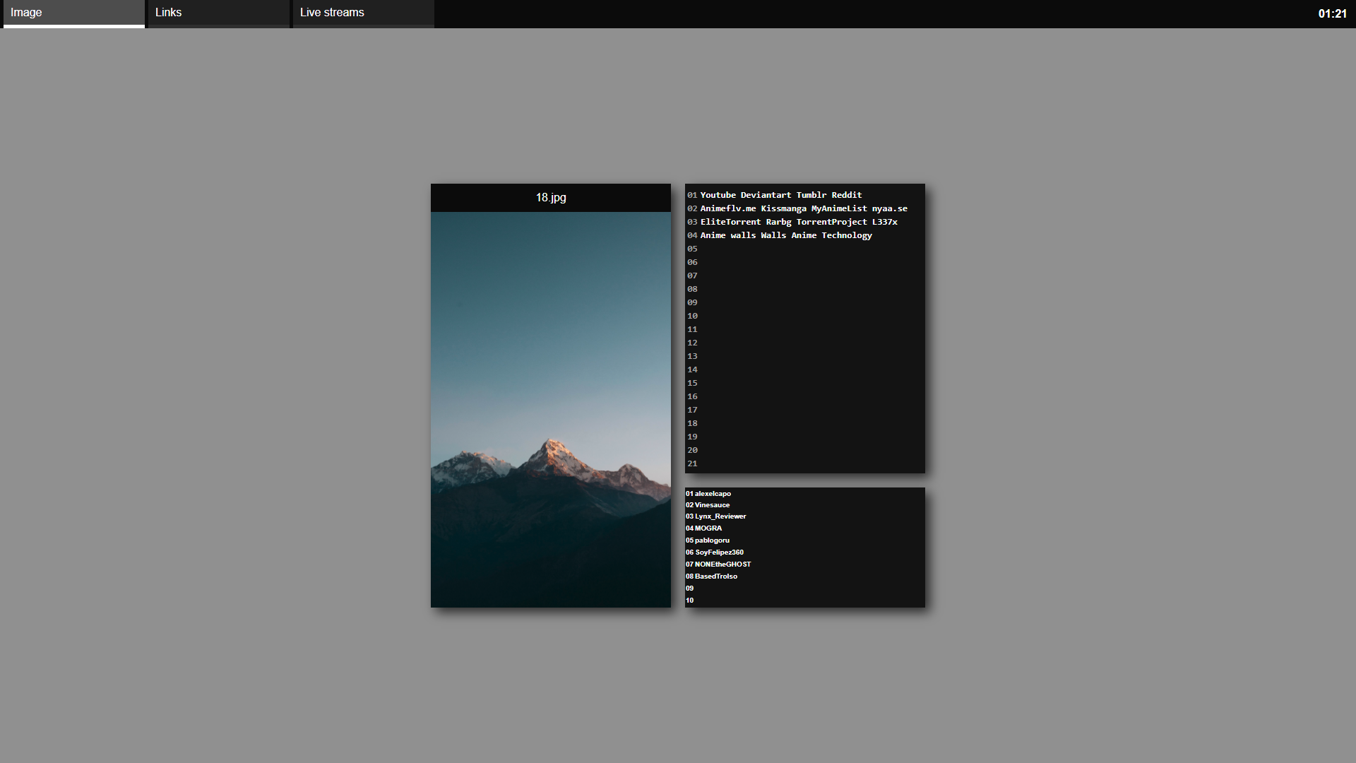Select the Lynx_Reviewer stream
Screen dimensions: 1356x763
tap(720, 516)
